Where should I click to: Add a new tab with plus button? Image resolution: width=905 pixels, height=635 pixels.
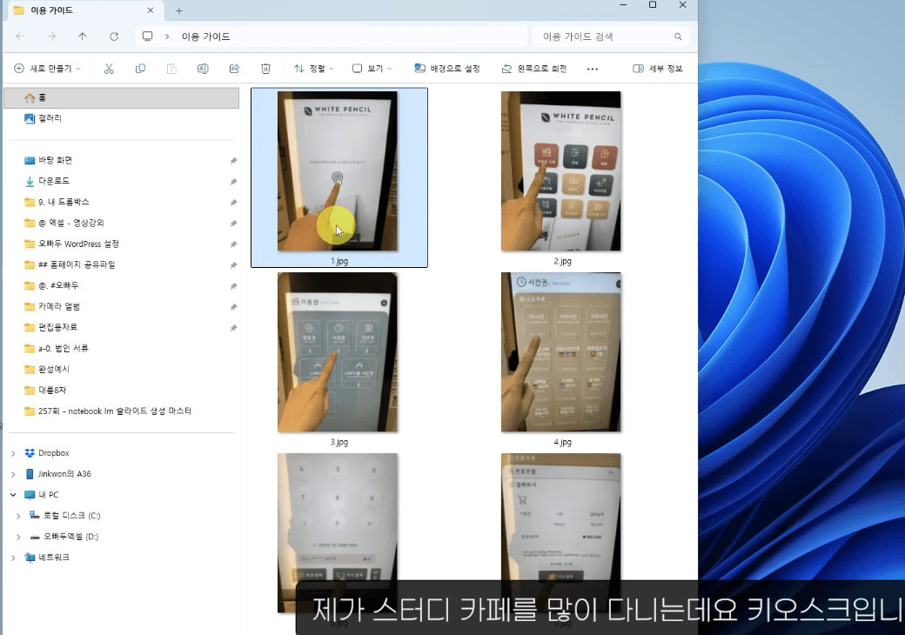[179, 10]
